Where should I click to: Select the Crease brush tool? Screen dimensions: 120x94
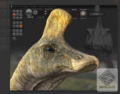14,12
